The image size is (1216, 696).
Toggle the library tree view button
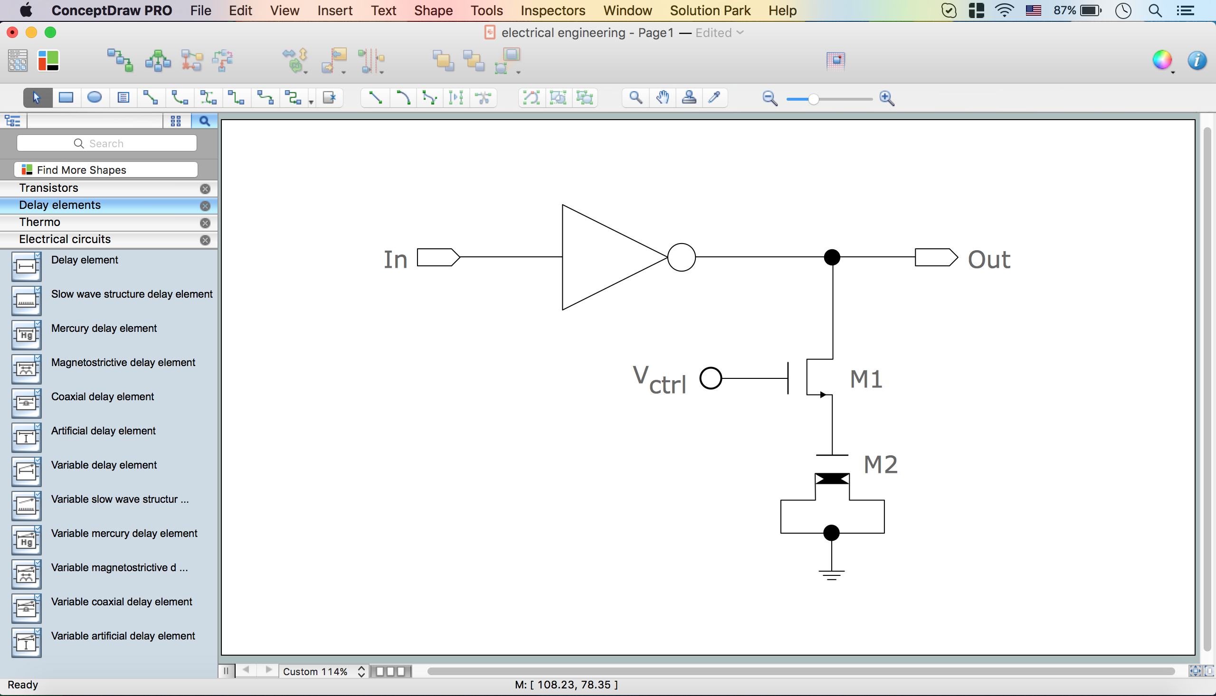pos(13,122)
